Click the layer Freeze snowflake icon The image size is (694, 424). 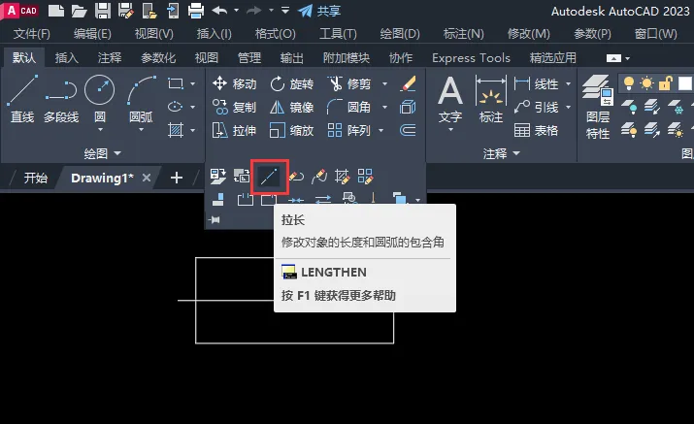point(676,107)
